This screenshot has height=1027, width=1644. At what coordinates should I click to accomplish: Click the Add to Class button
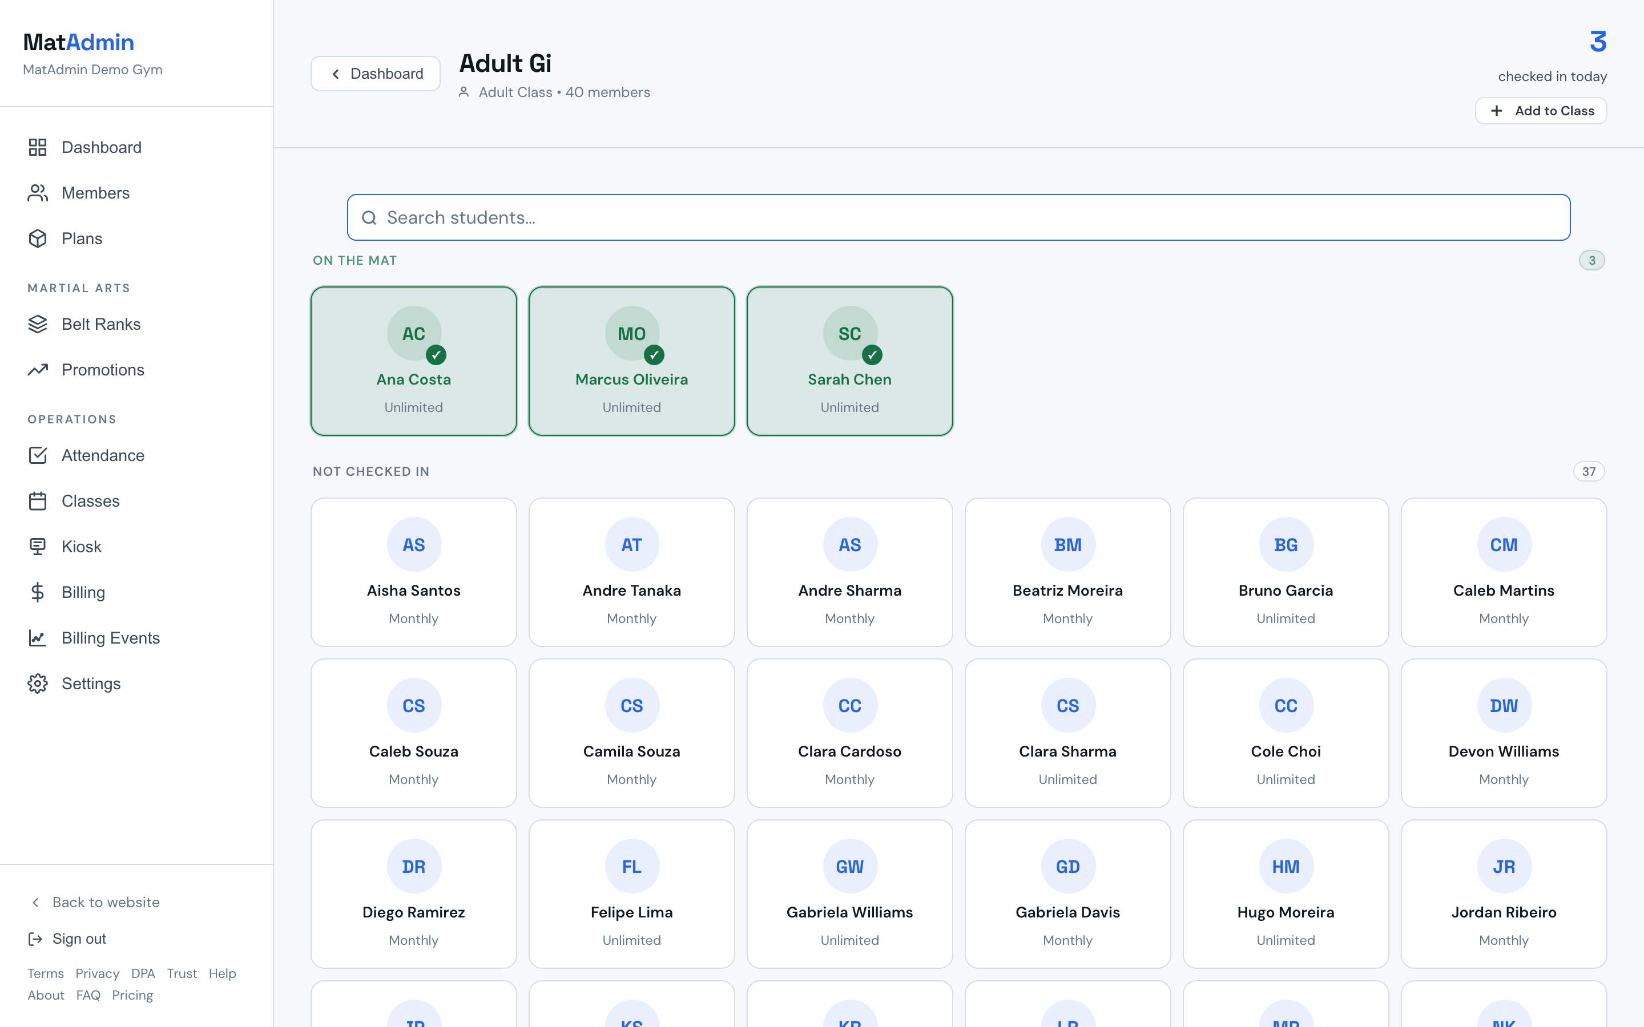[1541, 111]
